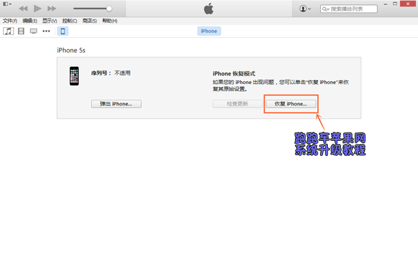The image size is (418, 265).
Task: Open the Movies library icon
Action: tap(21, 31)
